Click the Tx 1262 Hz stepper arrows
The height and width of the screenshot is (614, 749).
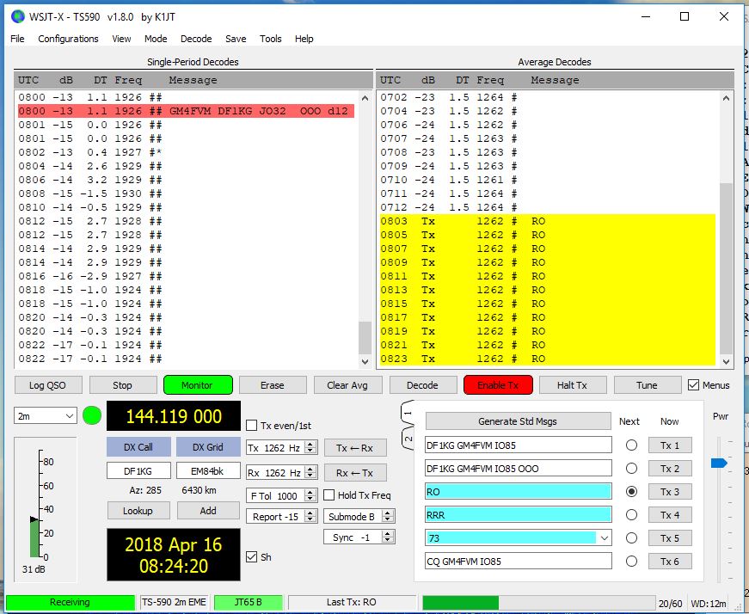click(x=311, y=448)
